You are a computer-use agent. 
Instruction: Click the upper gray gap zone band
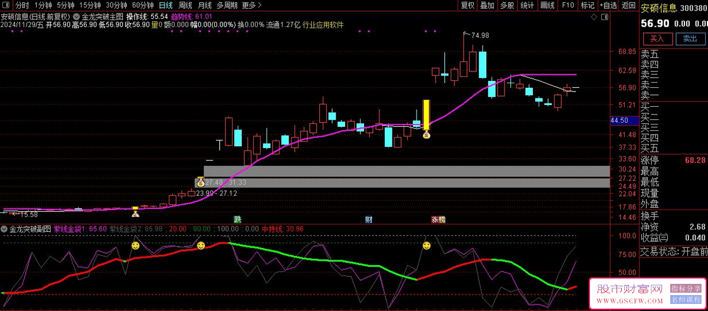pyautogui.click(x=407, y=171)
